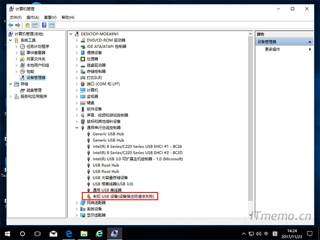Viewport: 320px width, 240px height.
Task: Select Intel(R) USB 3.0 可扩展主机控制器 entry
Action: [x=138, y=159]
